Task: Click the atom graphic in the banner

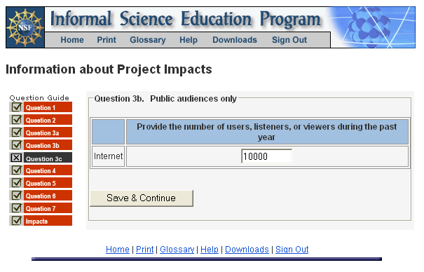Action: pyautogui.click(x=369, y=27)
